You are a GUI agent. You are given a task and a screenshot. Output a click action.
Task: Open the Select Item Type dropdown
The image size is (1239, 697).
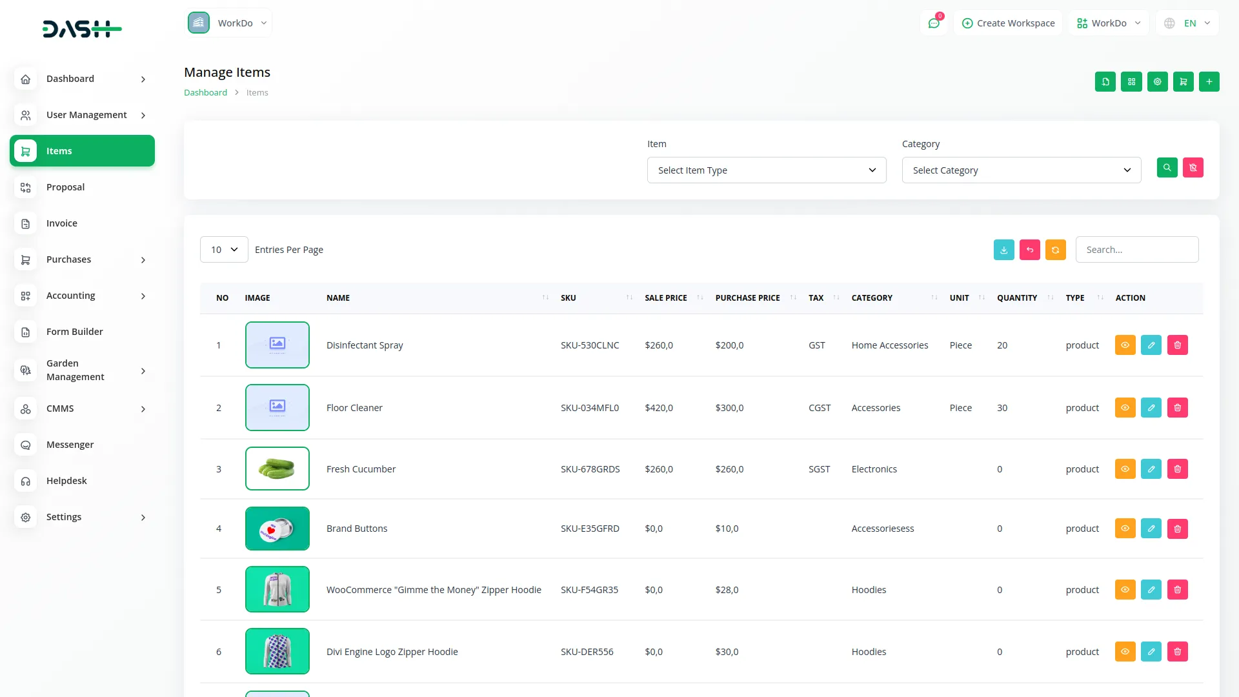766,170
